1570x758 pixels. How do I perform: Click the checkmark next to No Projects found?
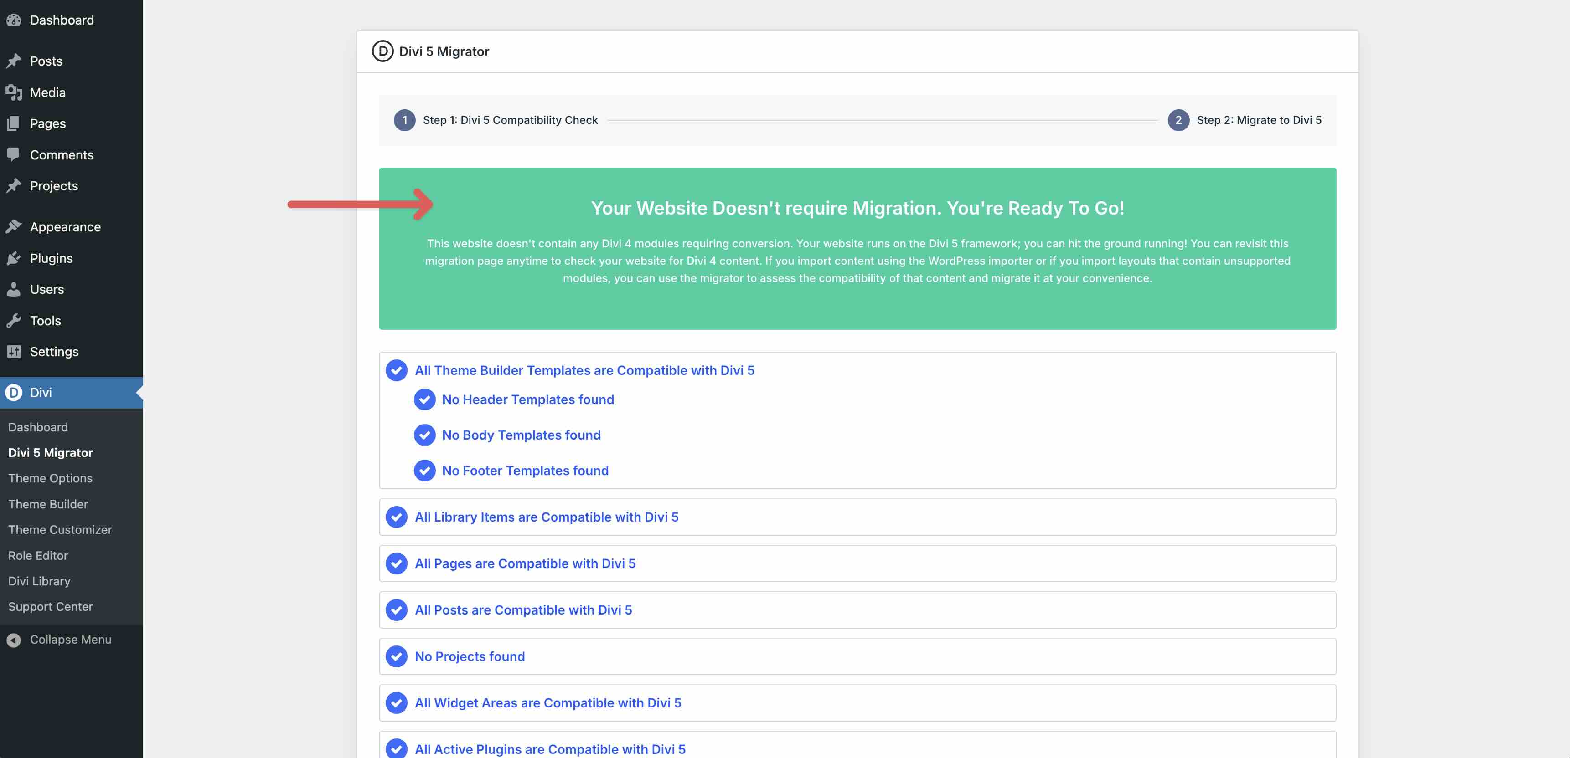coord(397,656)
